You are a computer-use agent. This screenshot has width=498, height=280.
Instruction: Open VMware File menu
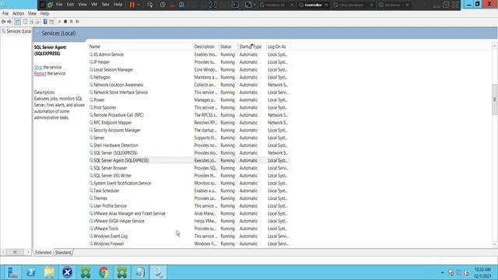59,5
